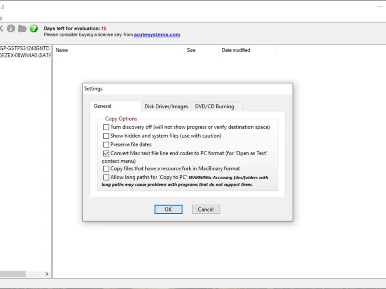The image size is (386, 289).
Task: Sort by the Size column header
Action: [201, 50]
